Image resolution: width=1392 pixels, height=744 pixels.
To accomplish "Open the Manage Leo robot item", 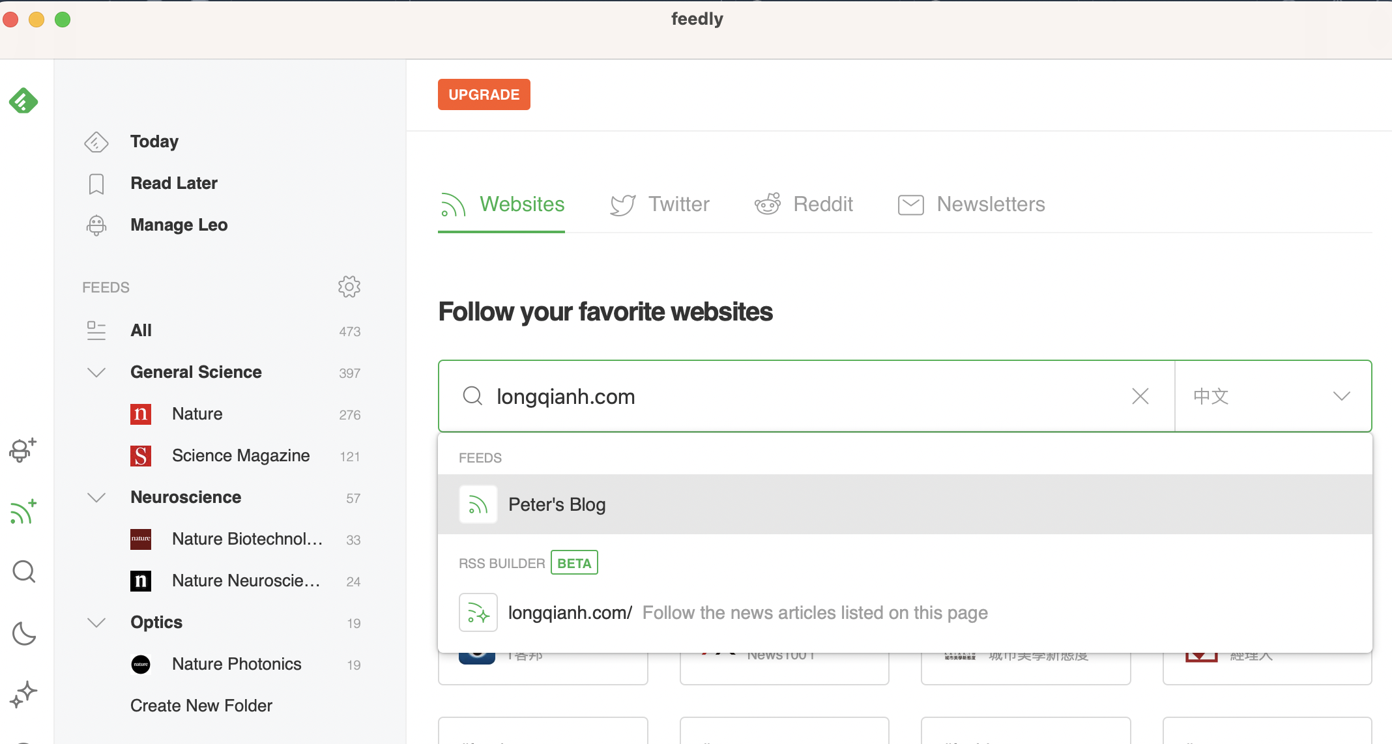I will [156, 225].
